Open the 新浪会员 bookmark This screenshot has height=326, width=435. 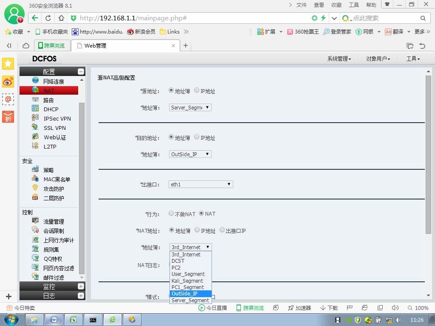click(141, 31)
